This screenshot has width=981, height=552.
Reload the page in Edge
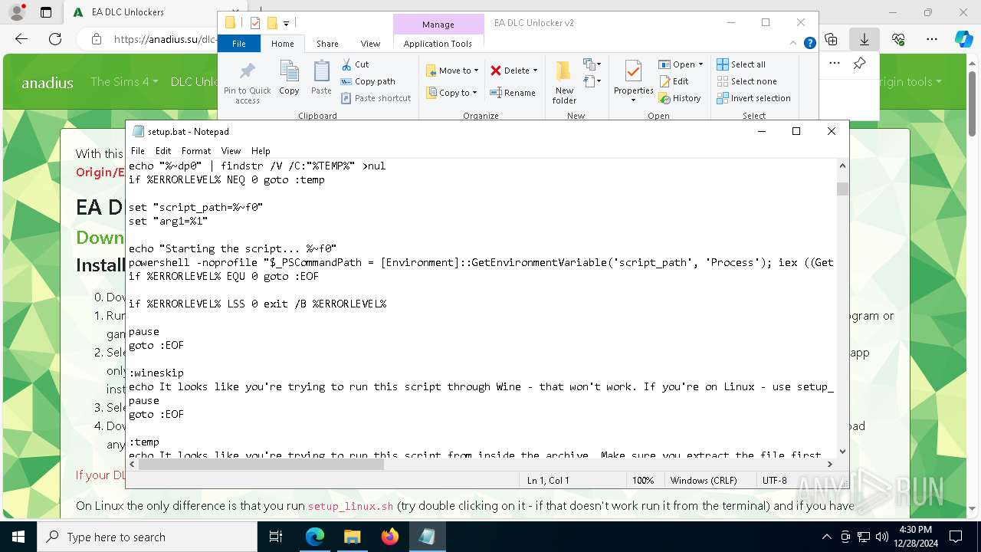(x=55, y=39)
